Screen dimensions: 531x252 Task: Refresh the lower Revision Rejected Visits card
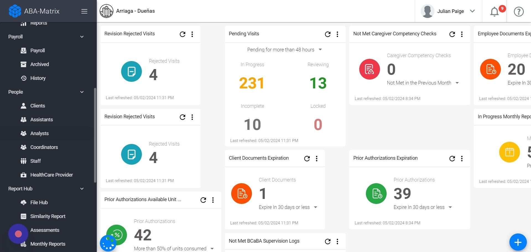coord(183,117)
